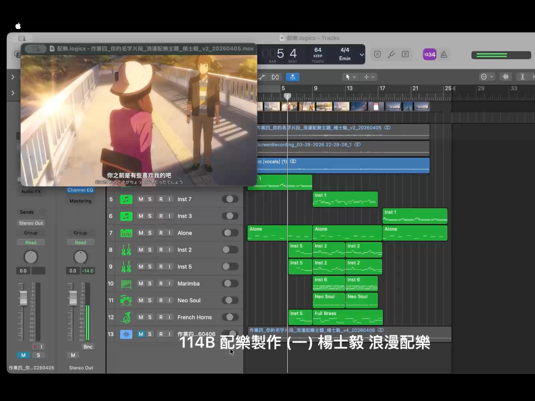
Task: Toggle the purple count-in 1234 button
Action: [429, 55]
